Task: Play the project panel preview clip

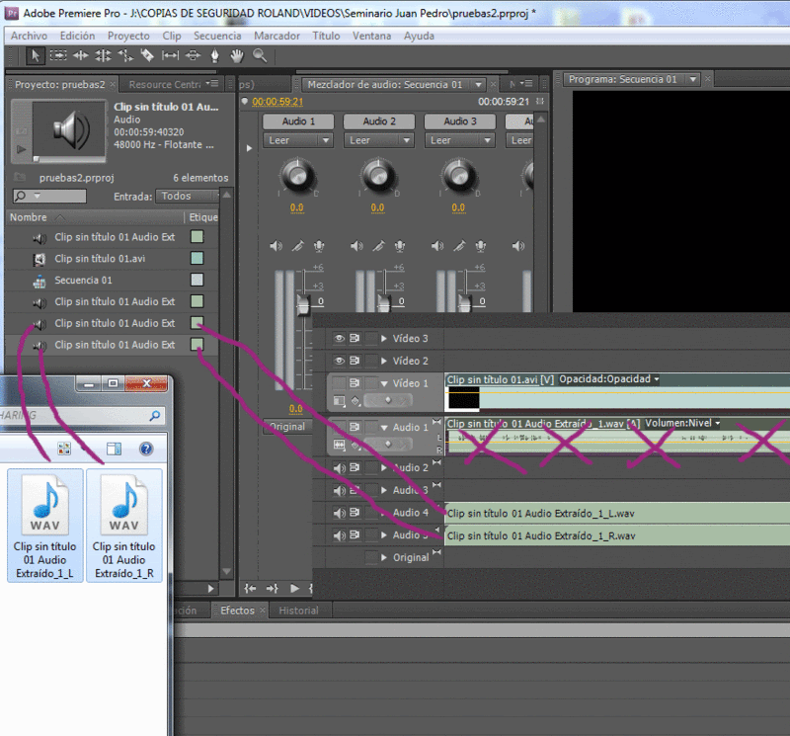Action: (21, 149)
